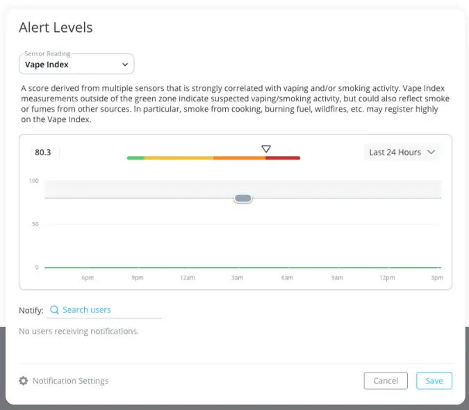Viewport: 469px width, 410px height.
Task: Click the 6pm label on the time axis
Action: 88,278
